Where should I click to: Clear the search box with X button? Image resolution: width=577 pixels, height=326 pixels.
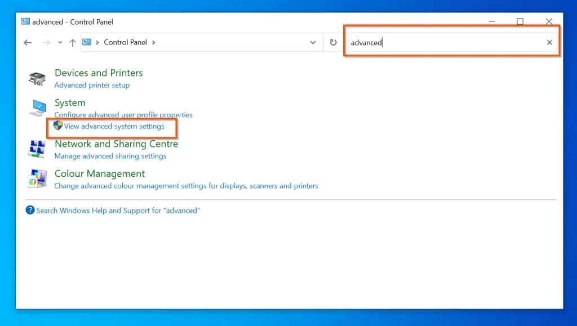point(549,42)
